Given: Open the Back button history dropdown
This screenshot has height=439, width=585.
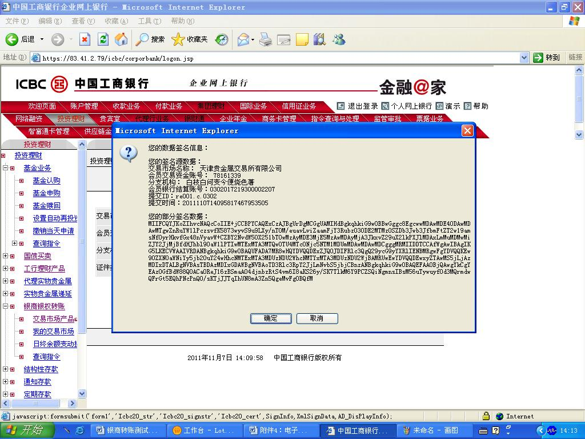Looking at the screenshot, I should point(42,39).
